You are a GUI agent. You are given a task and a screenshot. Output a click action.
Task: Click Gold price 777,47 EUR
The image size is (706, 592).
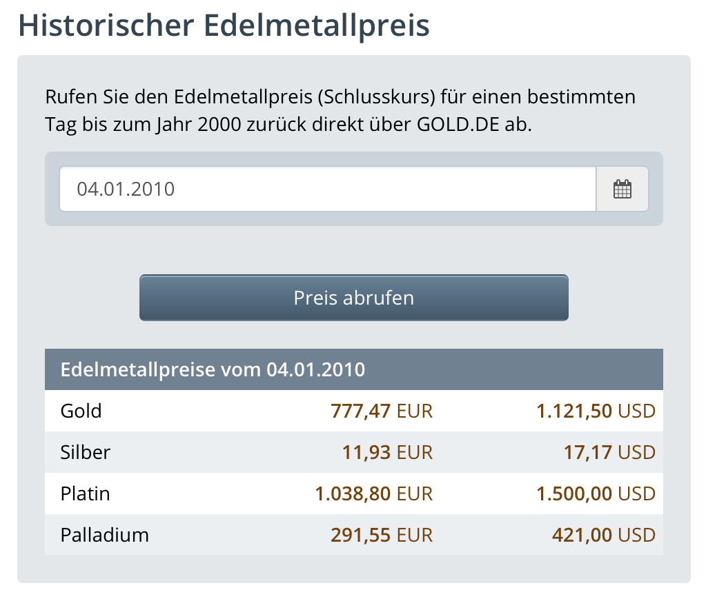382,411
